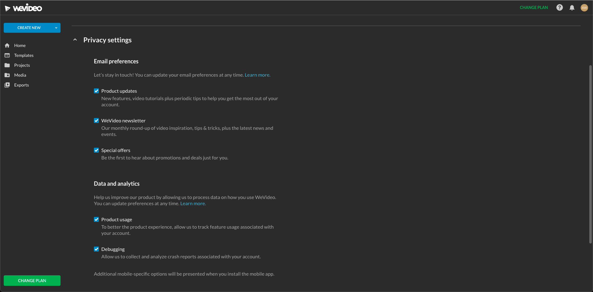Click the Privacy settings heading
593x292 pixels.
(x=107, y=40)
